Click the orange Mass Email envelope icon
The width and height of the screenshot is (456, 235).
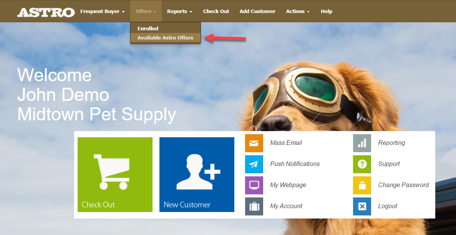(254, 143)
